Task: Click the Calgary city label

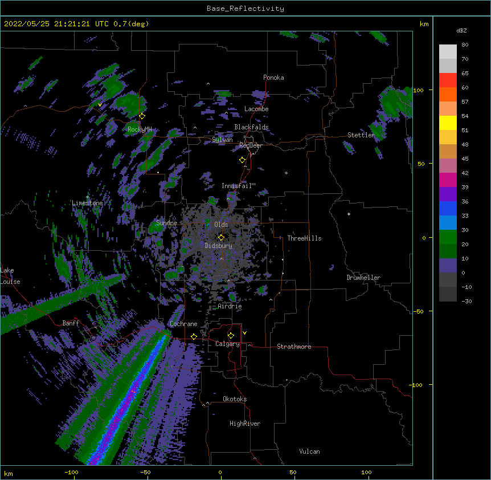Action: point(227,344)
